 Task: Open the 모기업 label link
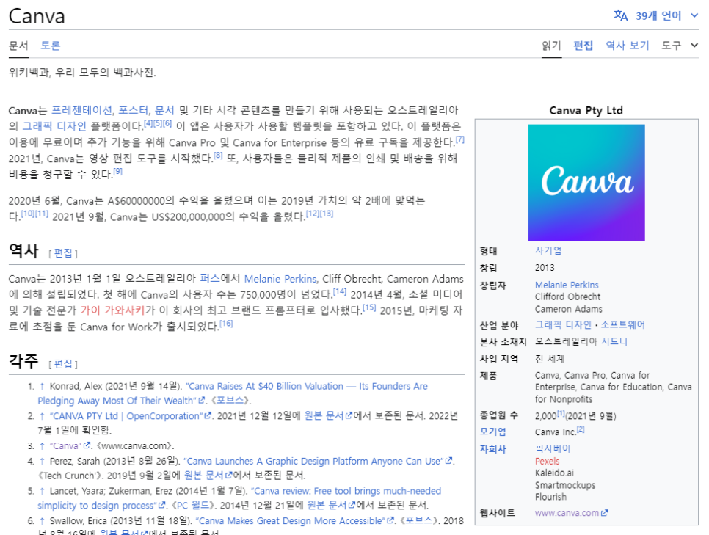[492, 432]
